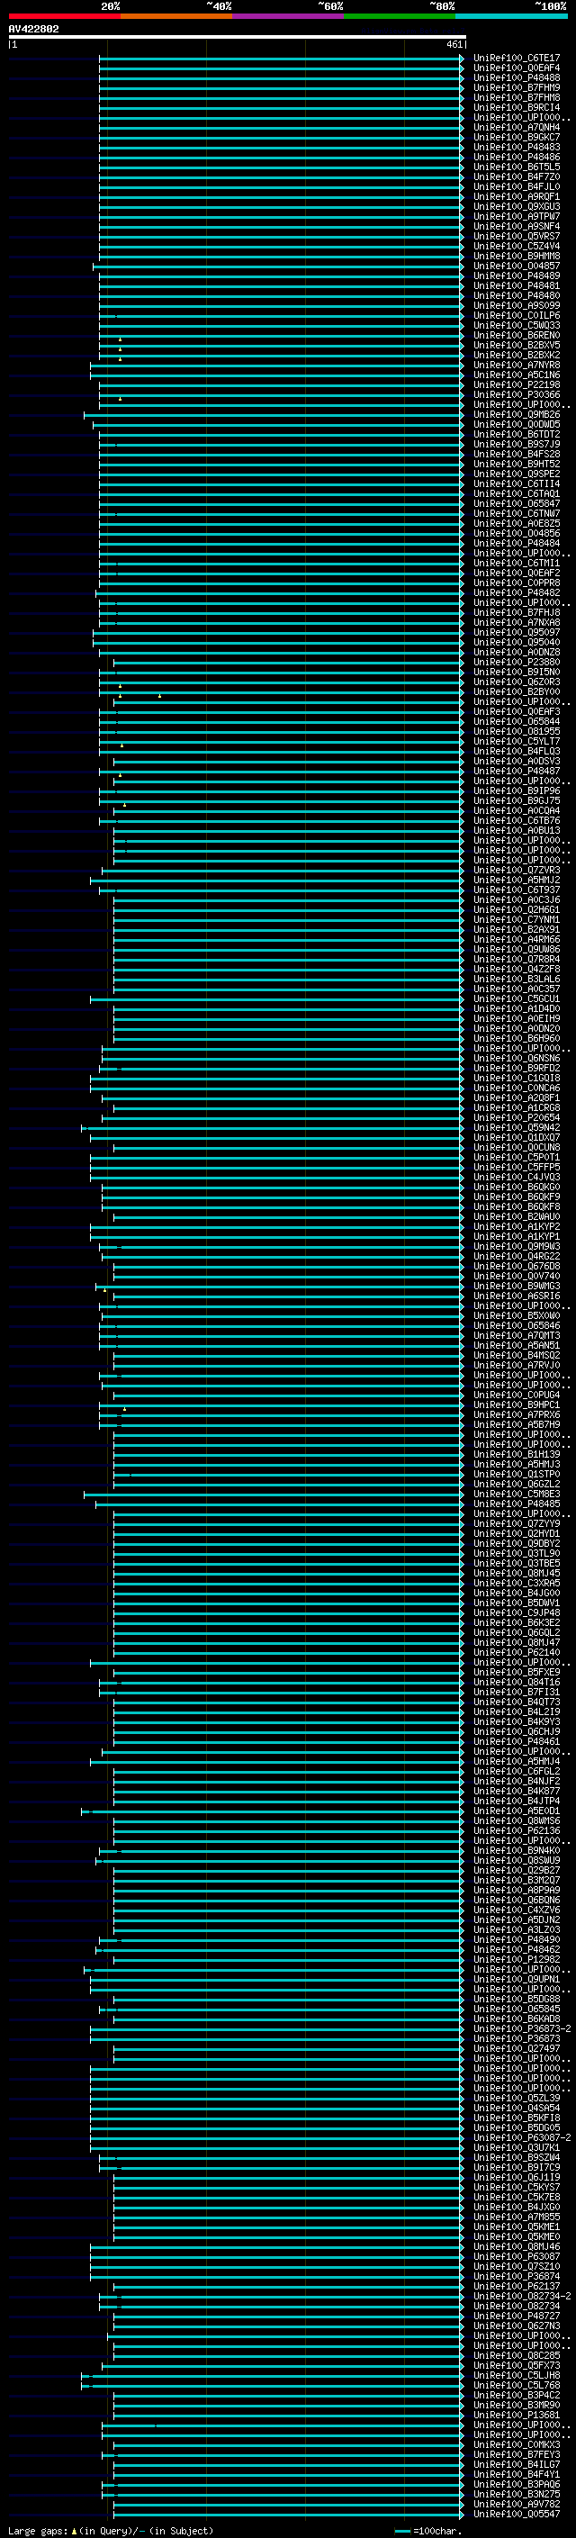Click UniRef100_C0NCA6 in the hit list

click(516, 1088)
